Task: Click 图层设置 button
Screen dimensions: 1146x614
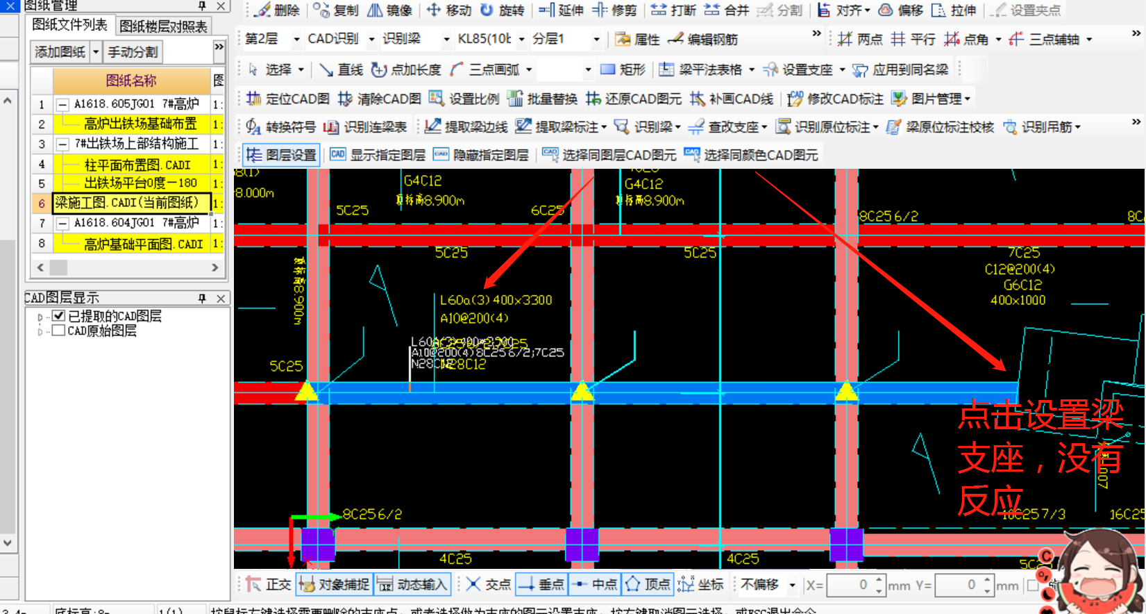Action: (x=282, y=155)
